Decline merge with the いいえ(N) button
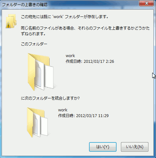This screenshot has width=156, height=158. click(x=135, y=147)
